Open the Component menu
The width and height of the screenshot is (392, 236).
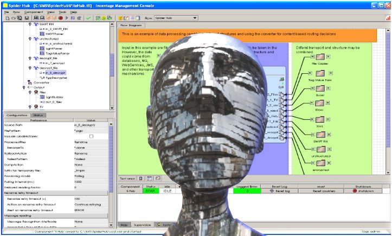click(34, 12)
